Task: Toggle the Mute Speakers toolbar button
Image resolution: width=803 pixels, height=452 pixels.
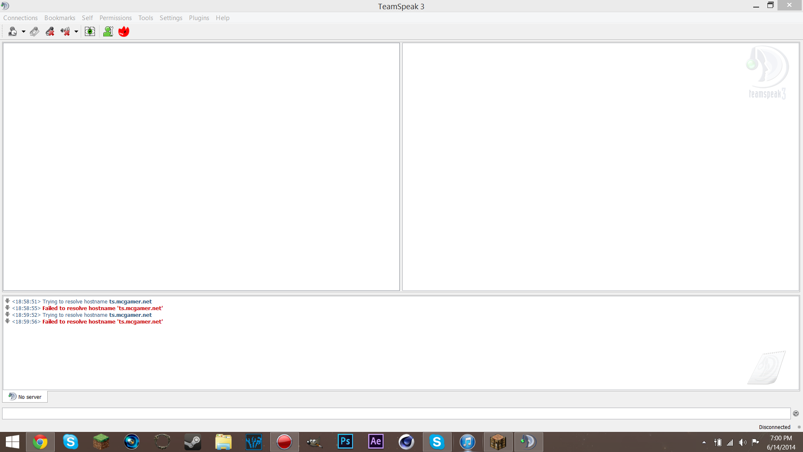Action: point(65,31)
